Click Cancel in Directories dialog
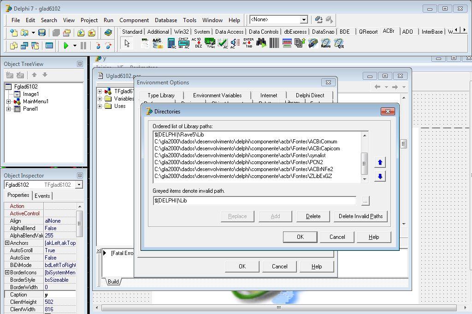 point(337,237)
